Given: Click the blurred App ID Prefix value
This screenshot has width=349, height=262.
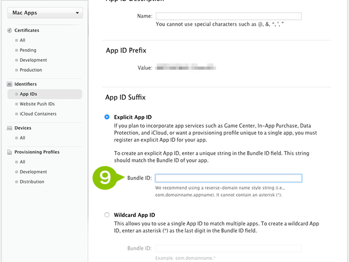Looking at the screenshot, I should (185, 68).
